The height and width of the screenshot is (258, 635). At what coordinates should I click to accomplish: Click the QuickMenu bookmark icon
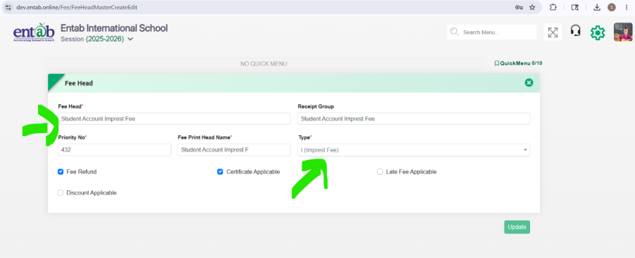(x=497, y=63)
